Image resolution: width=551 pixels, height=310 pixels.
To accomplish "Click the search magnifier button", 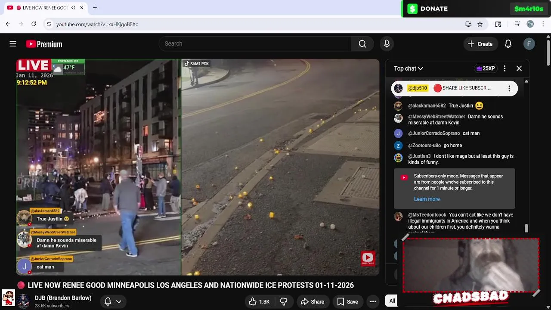I will [x=362, y=43].
